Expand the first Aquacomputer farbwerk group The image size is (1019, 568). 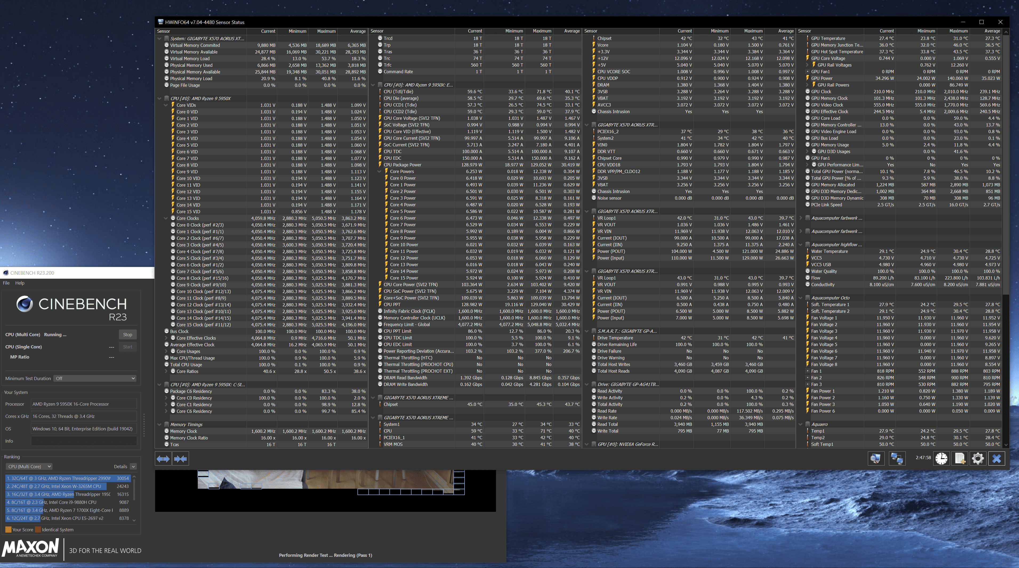coord(800,218)
